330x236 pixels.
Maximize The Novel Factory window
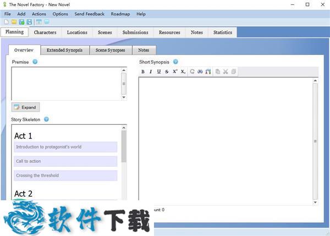point(307,4)
